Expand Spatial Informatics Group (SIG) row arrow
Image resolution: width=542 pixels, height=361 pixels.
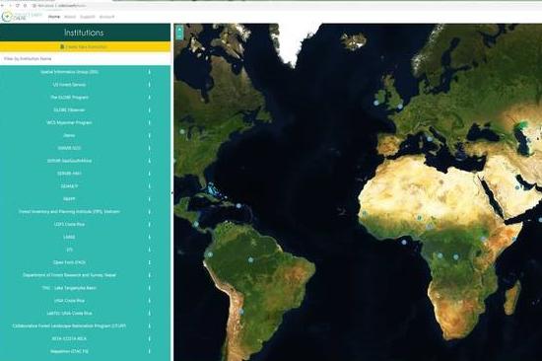(x=150, y=72)
